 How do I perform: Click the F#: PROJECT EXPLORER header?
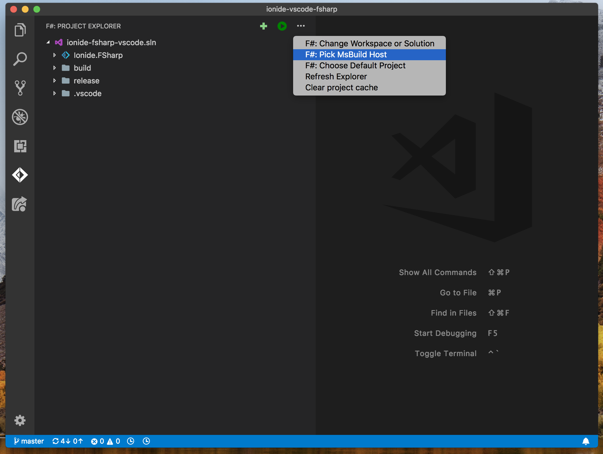pos(83,26)
